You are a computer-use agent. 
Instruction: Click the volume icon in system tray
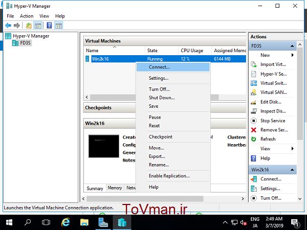243,222
